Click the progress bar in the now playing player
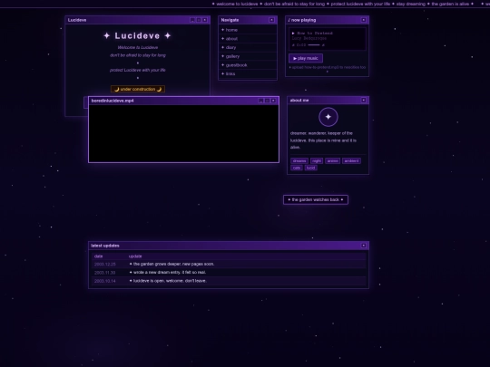Screen dimensions: 490x367 click(314, 45)
